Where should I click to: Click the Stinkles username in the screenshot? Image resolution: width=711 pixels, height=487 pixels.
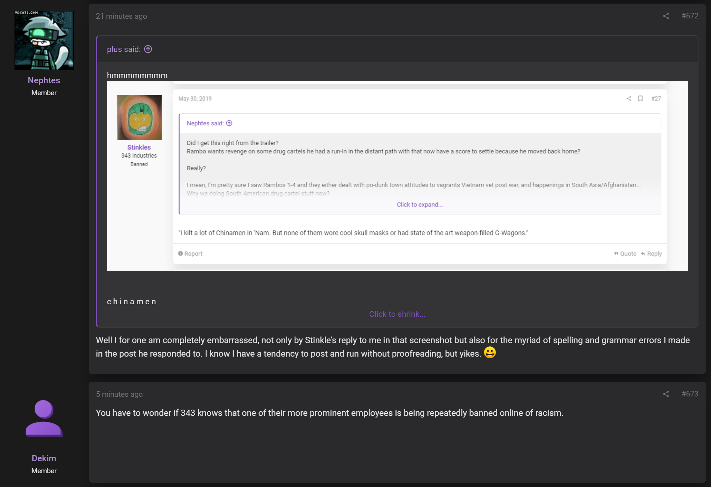[x=139, y=147]
